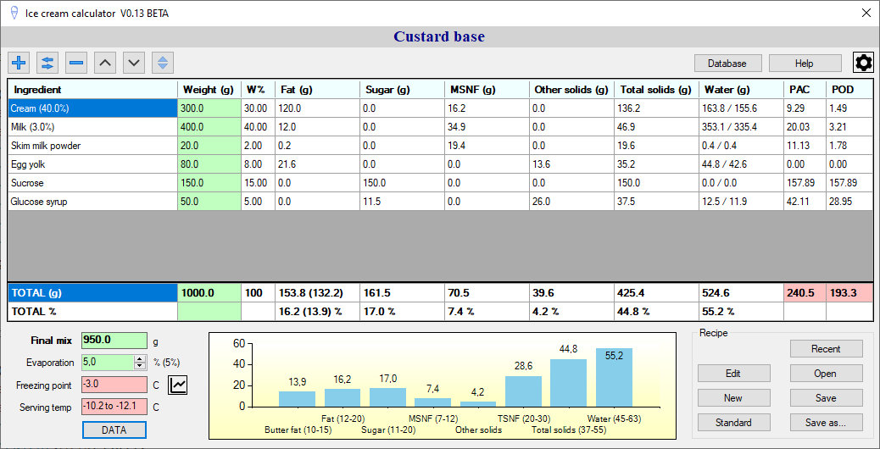Click the PAC column header
The image size is (880, 449).
pyautogui.click(x=805, y=90)
